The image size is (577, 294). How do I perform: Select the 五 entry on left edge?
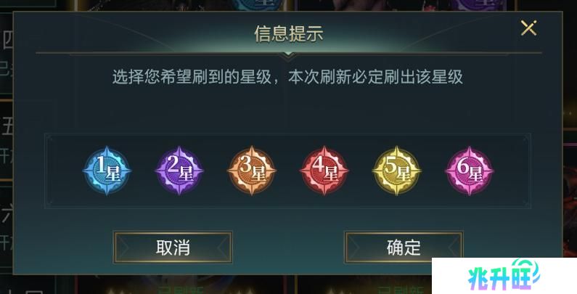[7, 126]
